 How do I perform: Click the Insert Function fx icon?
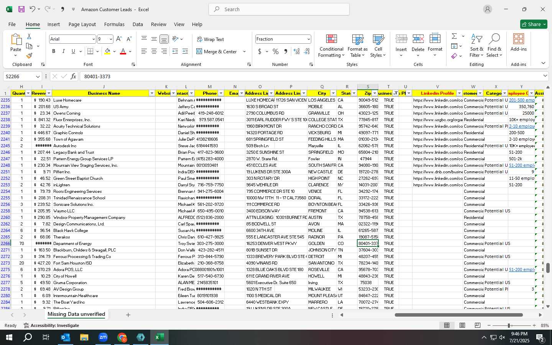click(73, 76)
